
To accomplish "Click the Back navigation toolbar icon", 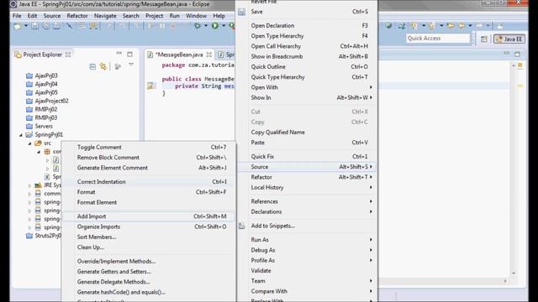I will point(462,26).
